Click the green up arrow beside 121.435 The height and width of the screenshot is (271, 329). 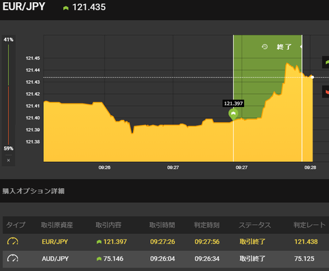click(x=66, y=8)
